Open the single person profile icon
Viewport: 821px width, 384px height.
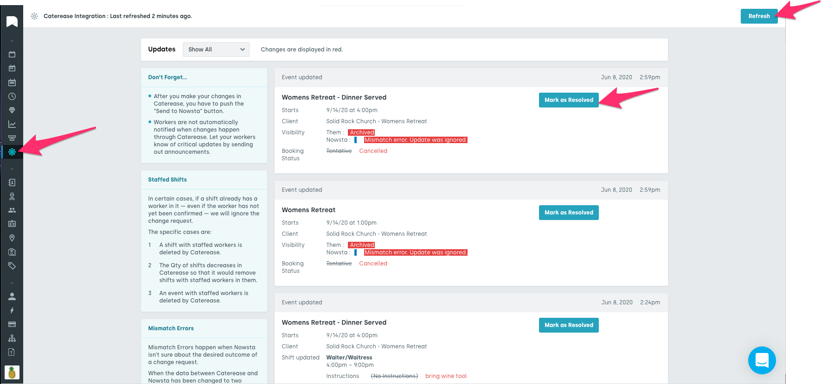pyautogui.click(x=12, y=296)
